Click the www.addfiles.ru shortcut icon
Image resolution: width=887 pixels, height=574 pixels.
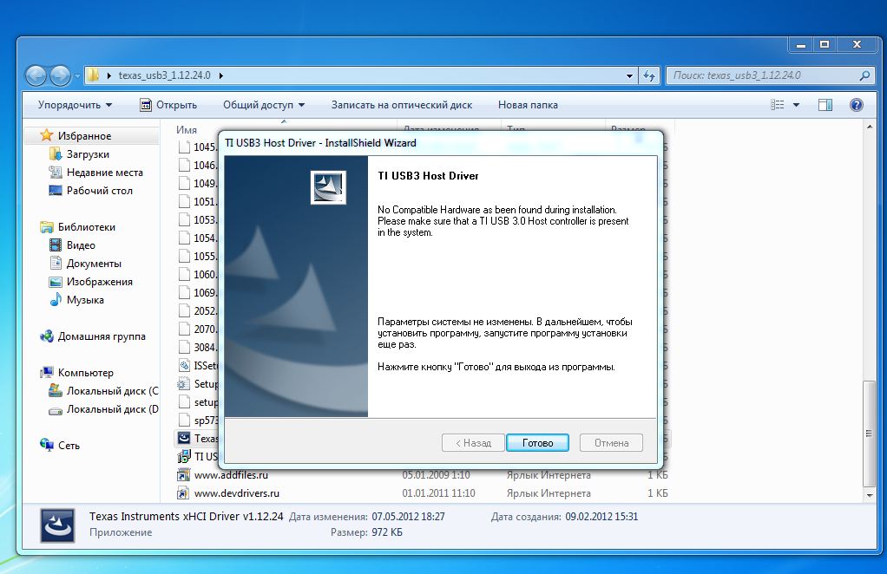click(183, 475)
